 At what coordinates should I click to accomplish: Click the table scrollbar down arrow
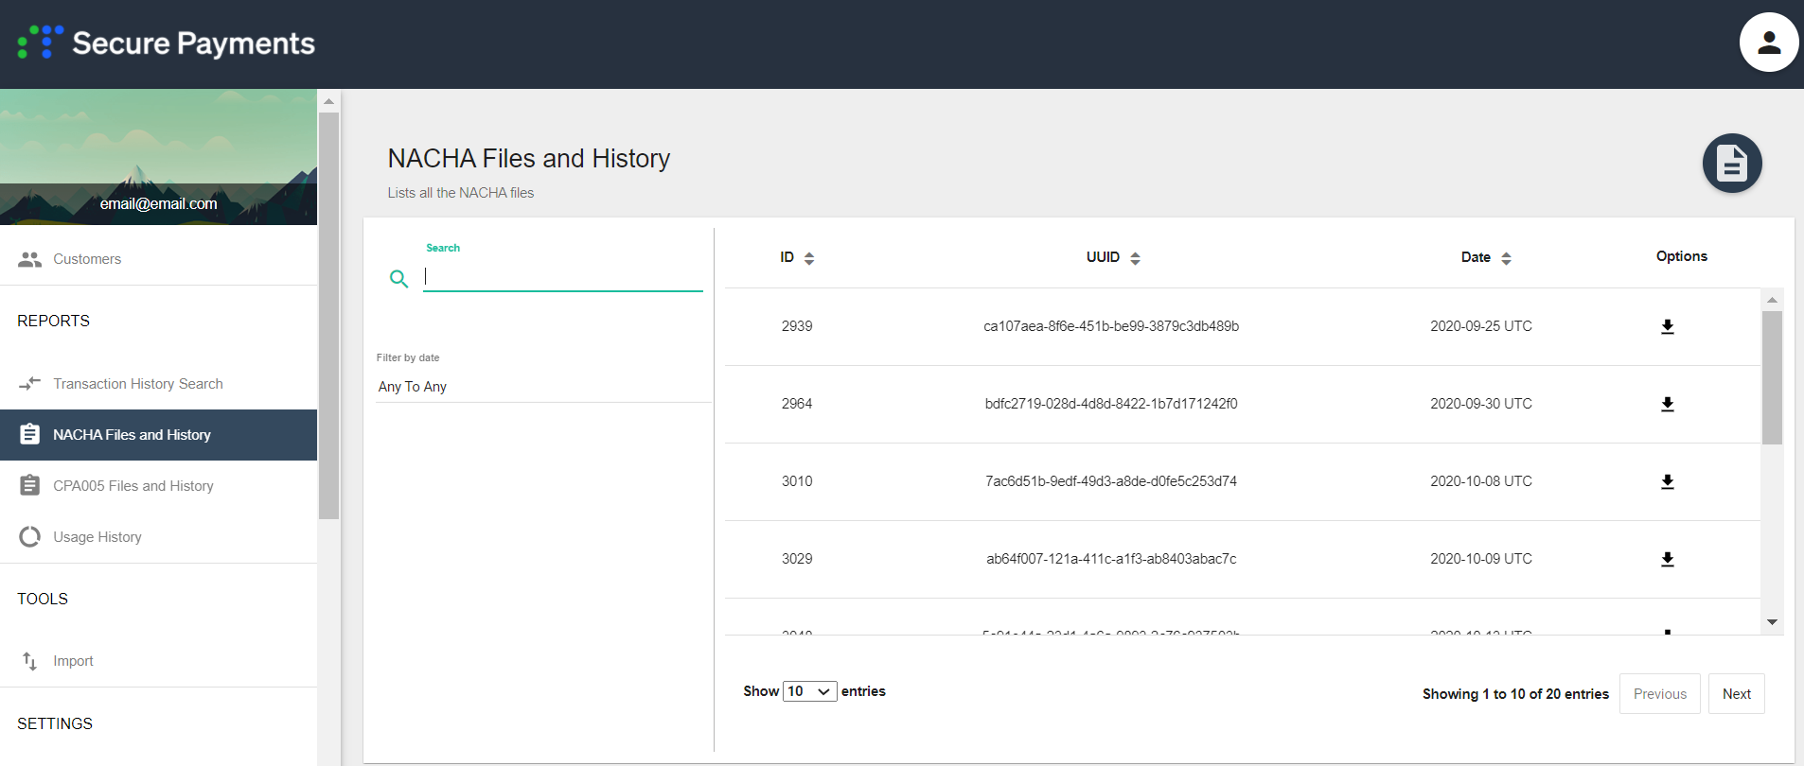[x=1772, y=622]
